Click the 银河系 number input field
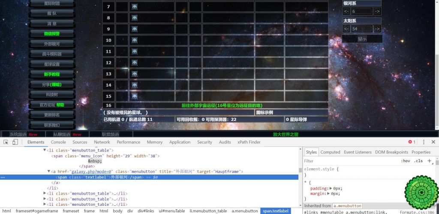The image size is (439, 214). pos(361,11)
